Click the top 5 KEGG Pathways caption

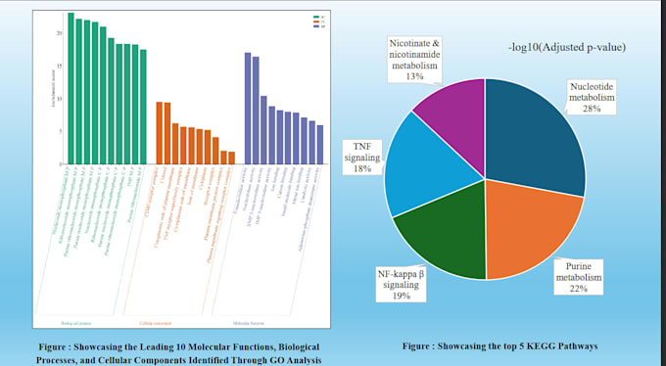[499, 346]
